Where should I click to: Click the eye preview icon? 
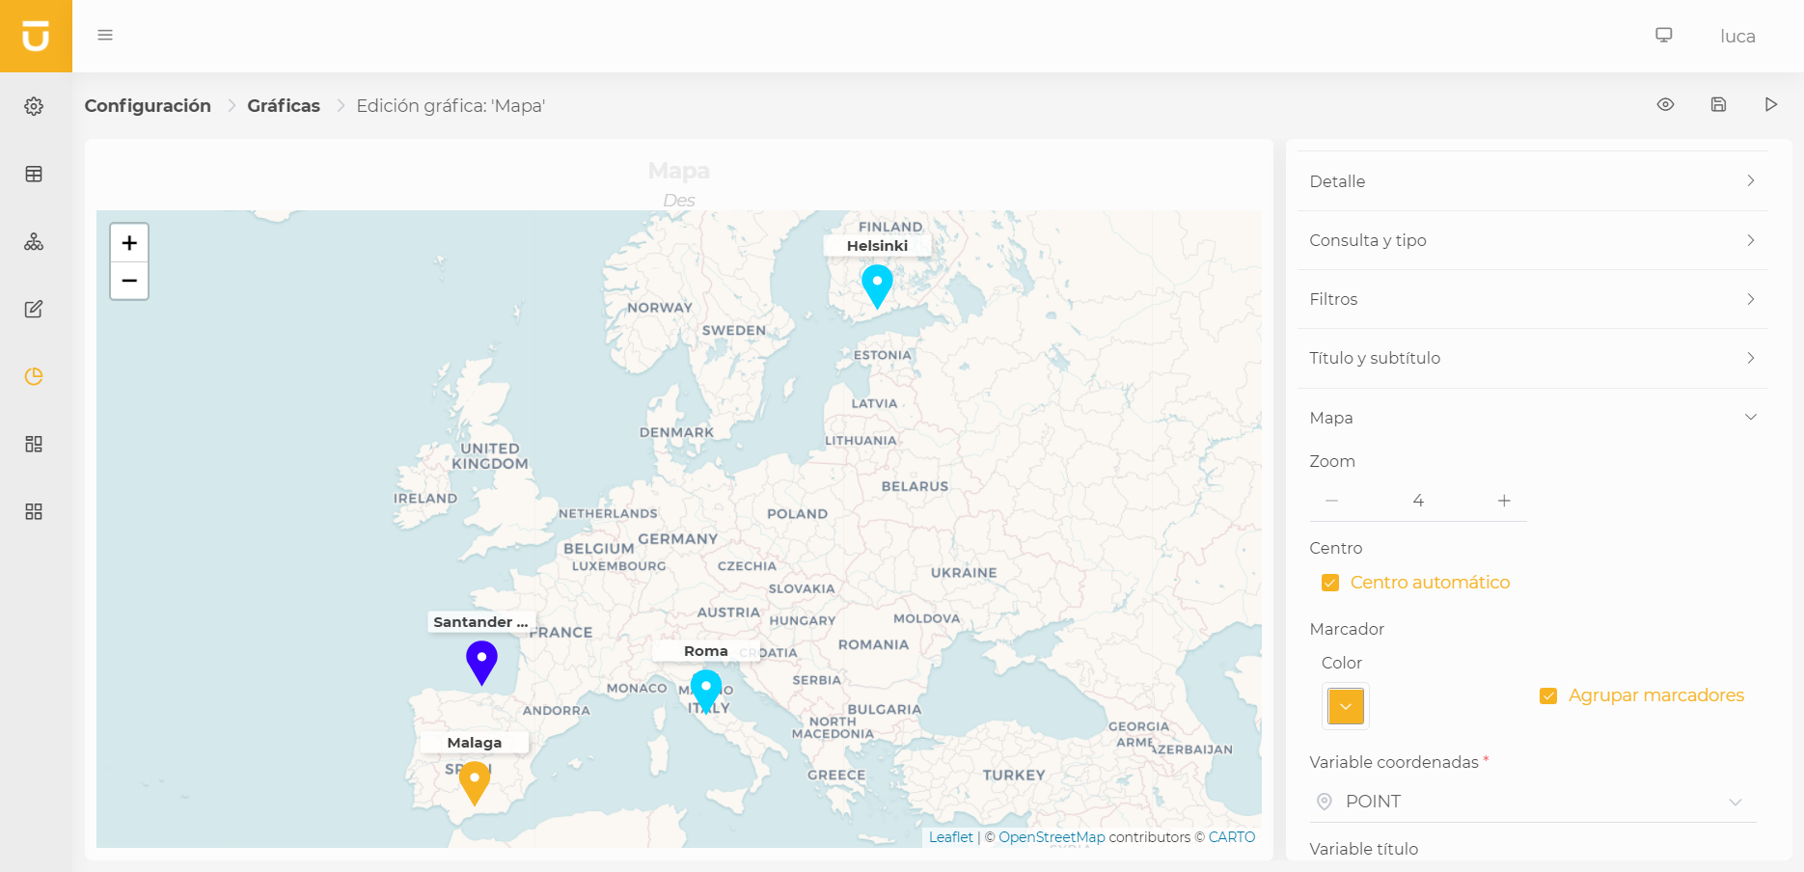click(x=1665, y=104)
